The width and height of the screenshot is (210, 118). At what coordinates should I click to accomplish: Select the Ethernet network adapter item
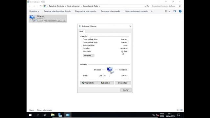click(48, 18)
